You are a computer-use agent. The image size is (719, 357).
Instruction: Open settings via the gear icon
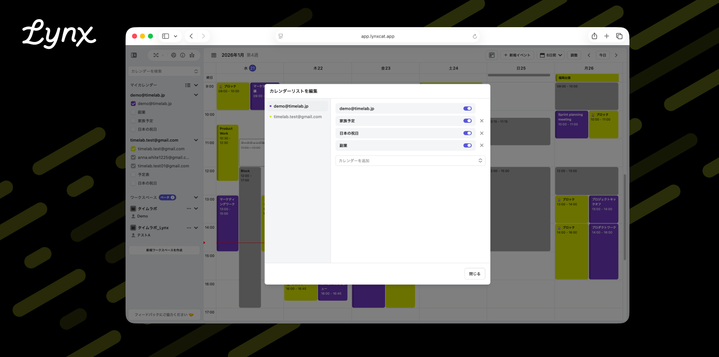click(174, 55)
